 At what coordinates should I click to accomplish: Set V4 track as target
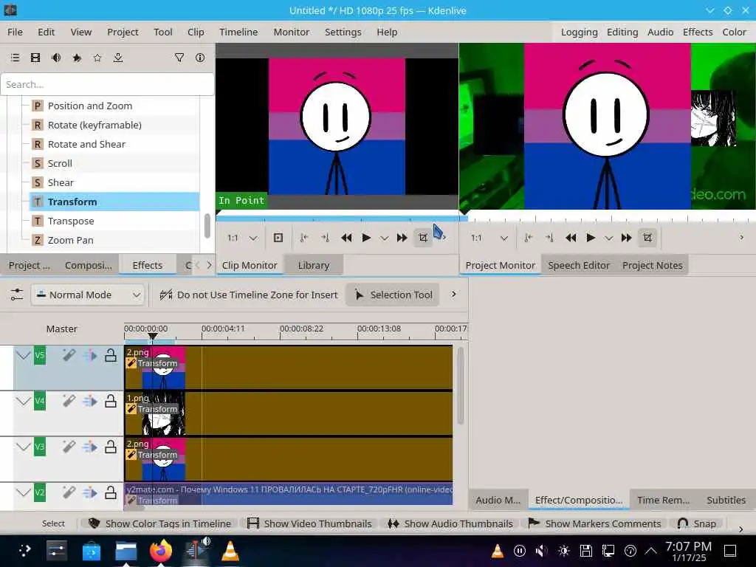coord(40,401)
